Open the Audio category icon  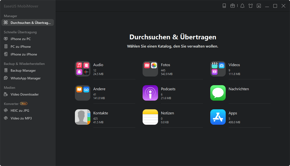pos(82,69)
